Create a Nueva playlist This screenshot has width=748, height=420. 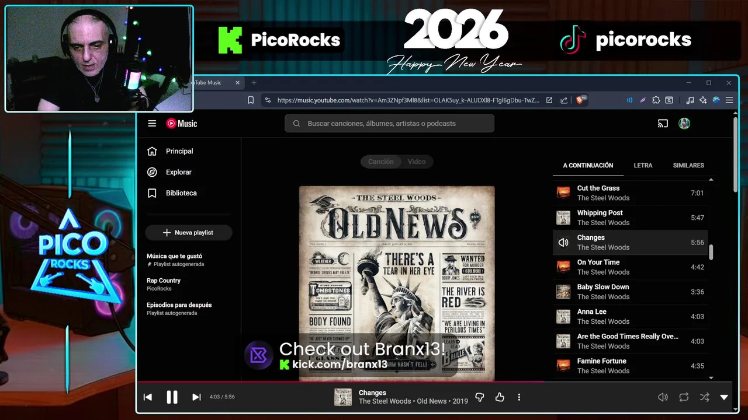(x=188, y=233)
